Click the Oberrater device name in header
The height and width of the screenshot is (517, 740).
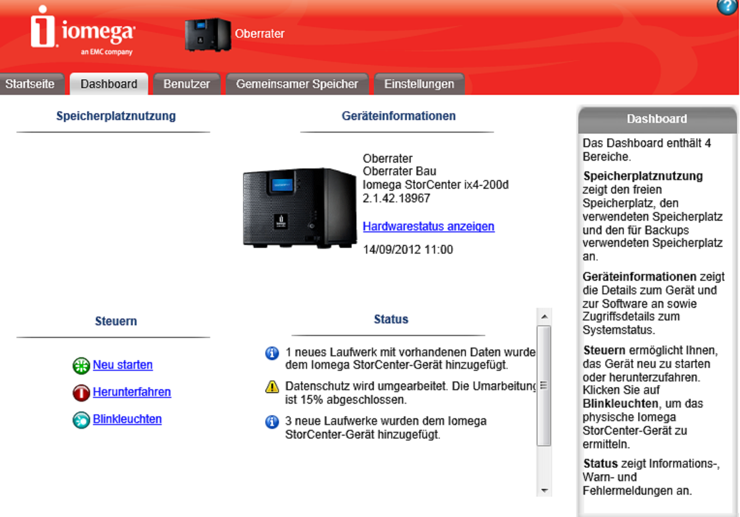coord(260,33)
